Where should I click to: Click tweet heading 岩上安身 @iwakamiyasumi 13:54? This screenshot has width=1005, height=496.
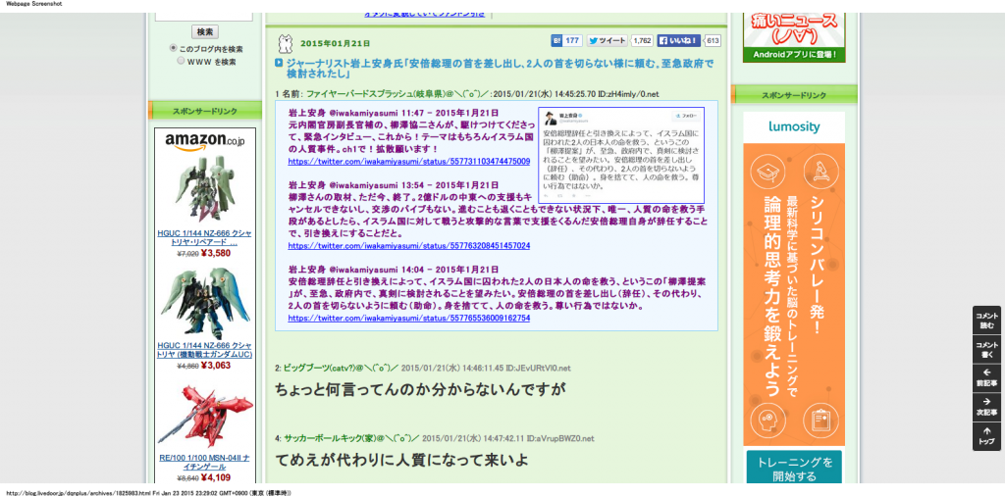pyautogui.click(x=393, y=185)
